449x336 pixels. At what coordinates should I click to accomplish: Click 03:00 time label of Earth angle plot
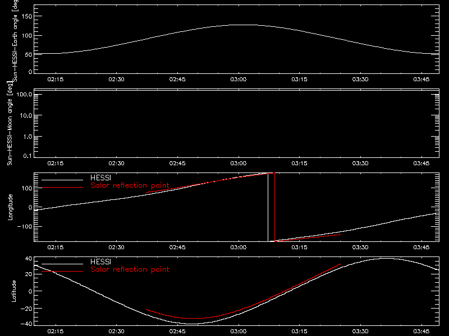[238, 80]
